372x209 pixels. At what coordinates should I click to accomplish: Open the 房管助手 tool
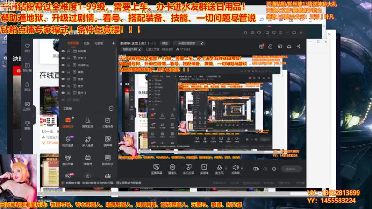pos(87,123)
